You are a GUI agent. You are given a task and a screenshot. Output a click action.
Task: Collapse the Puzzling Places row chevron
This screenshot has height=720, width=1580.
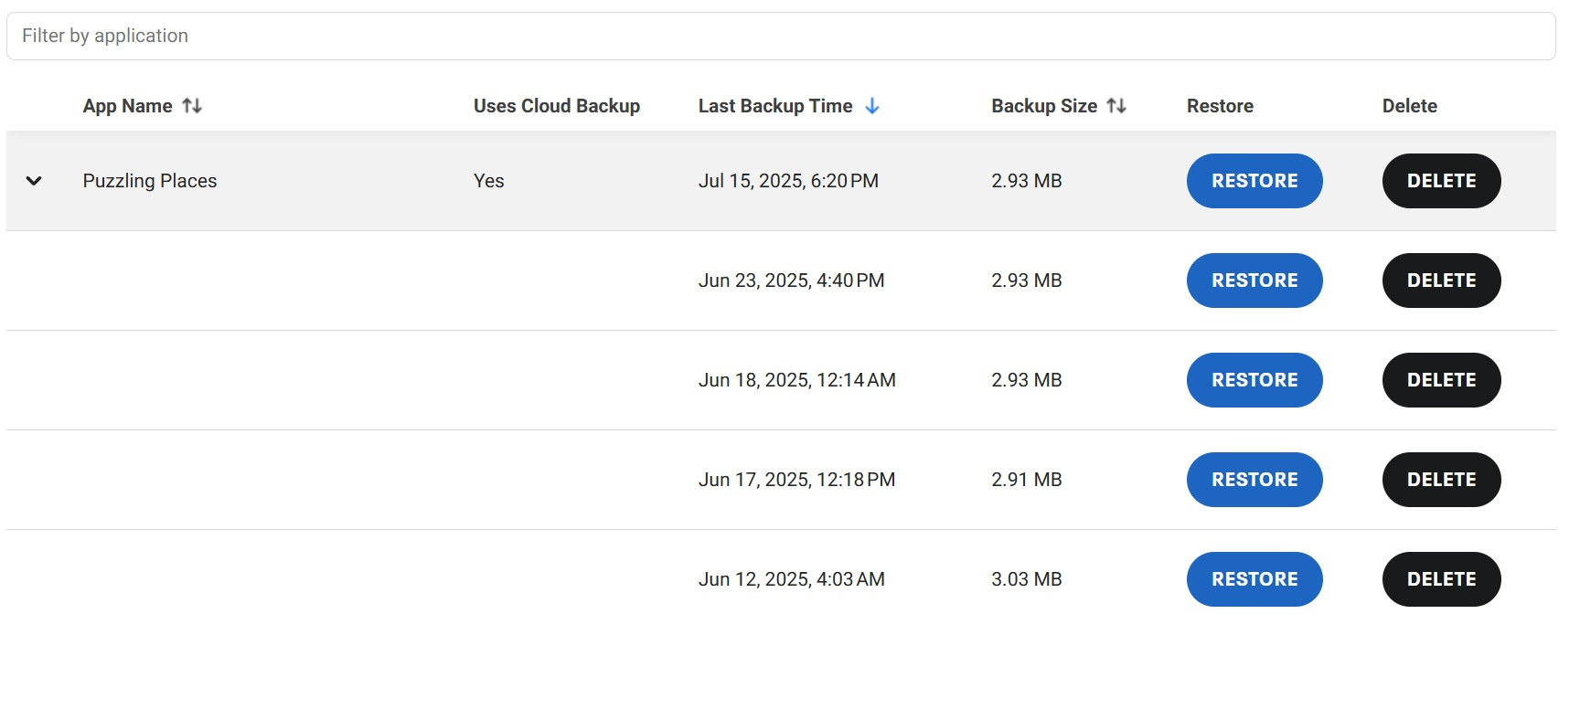[x=34, y=181]
